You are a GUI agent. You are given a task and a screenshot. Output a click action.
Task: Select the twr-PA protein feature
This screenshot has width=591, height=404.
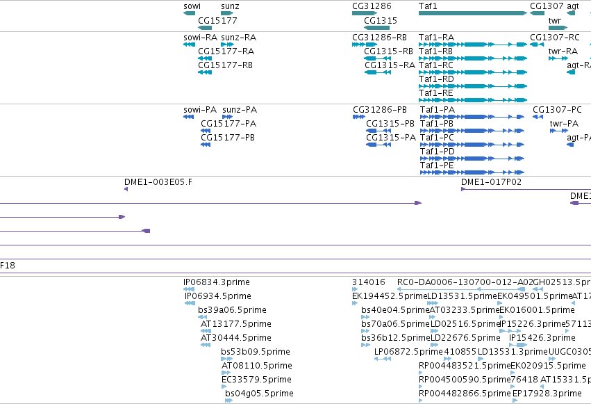point(559,131)
